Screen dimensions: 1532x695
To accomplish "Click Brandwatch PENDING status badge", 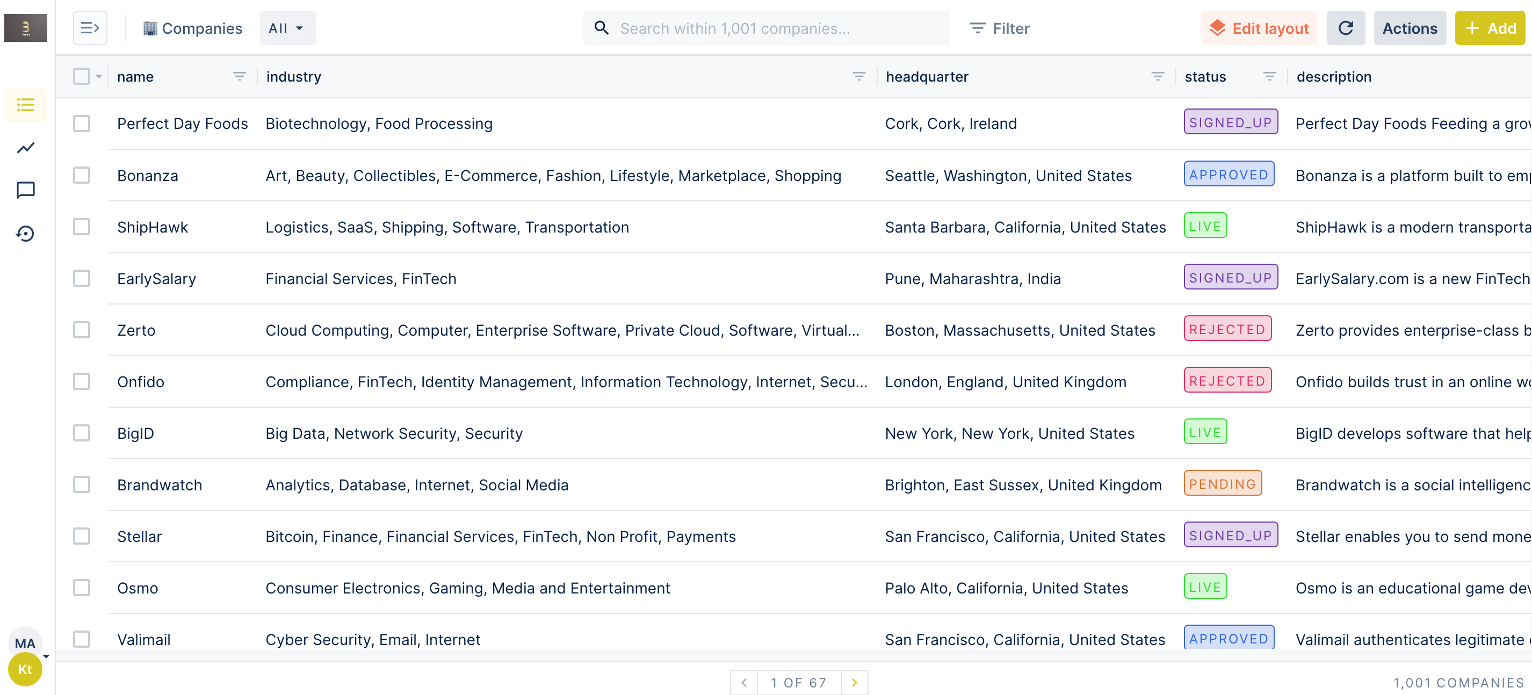I will (1223, 483).
